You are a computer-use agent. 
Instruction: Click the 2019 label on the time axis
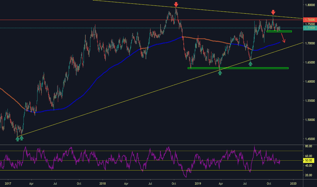tap(198, 184)
